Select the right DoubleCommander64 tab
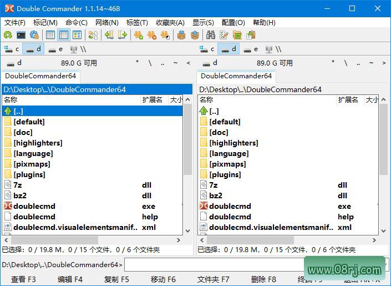The width and height of the screenshot is (391, 286). pos(236,76)
